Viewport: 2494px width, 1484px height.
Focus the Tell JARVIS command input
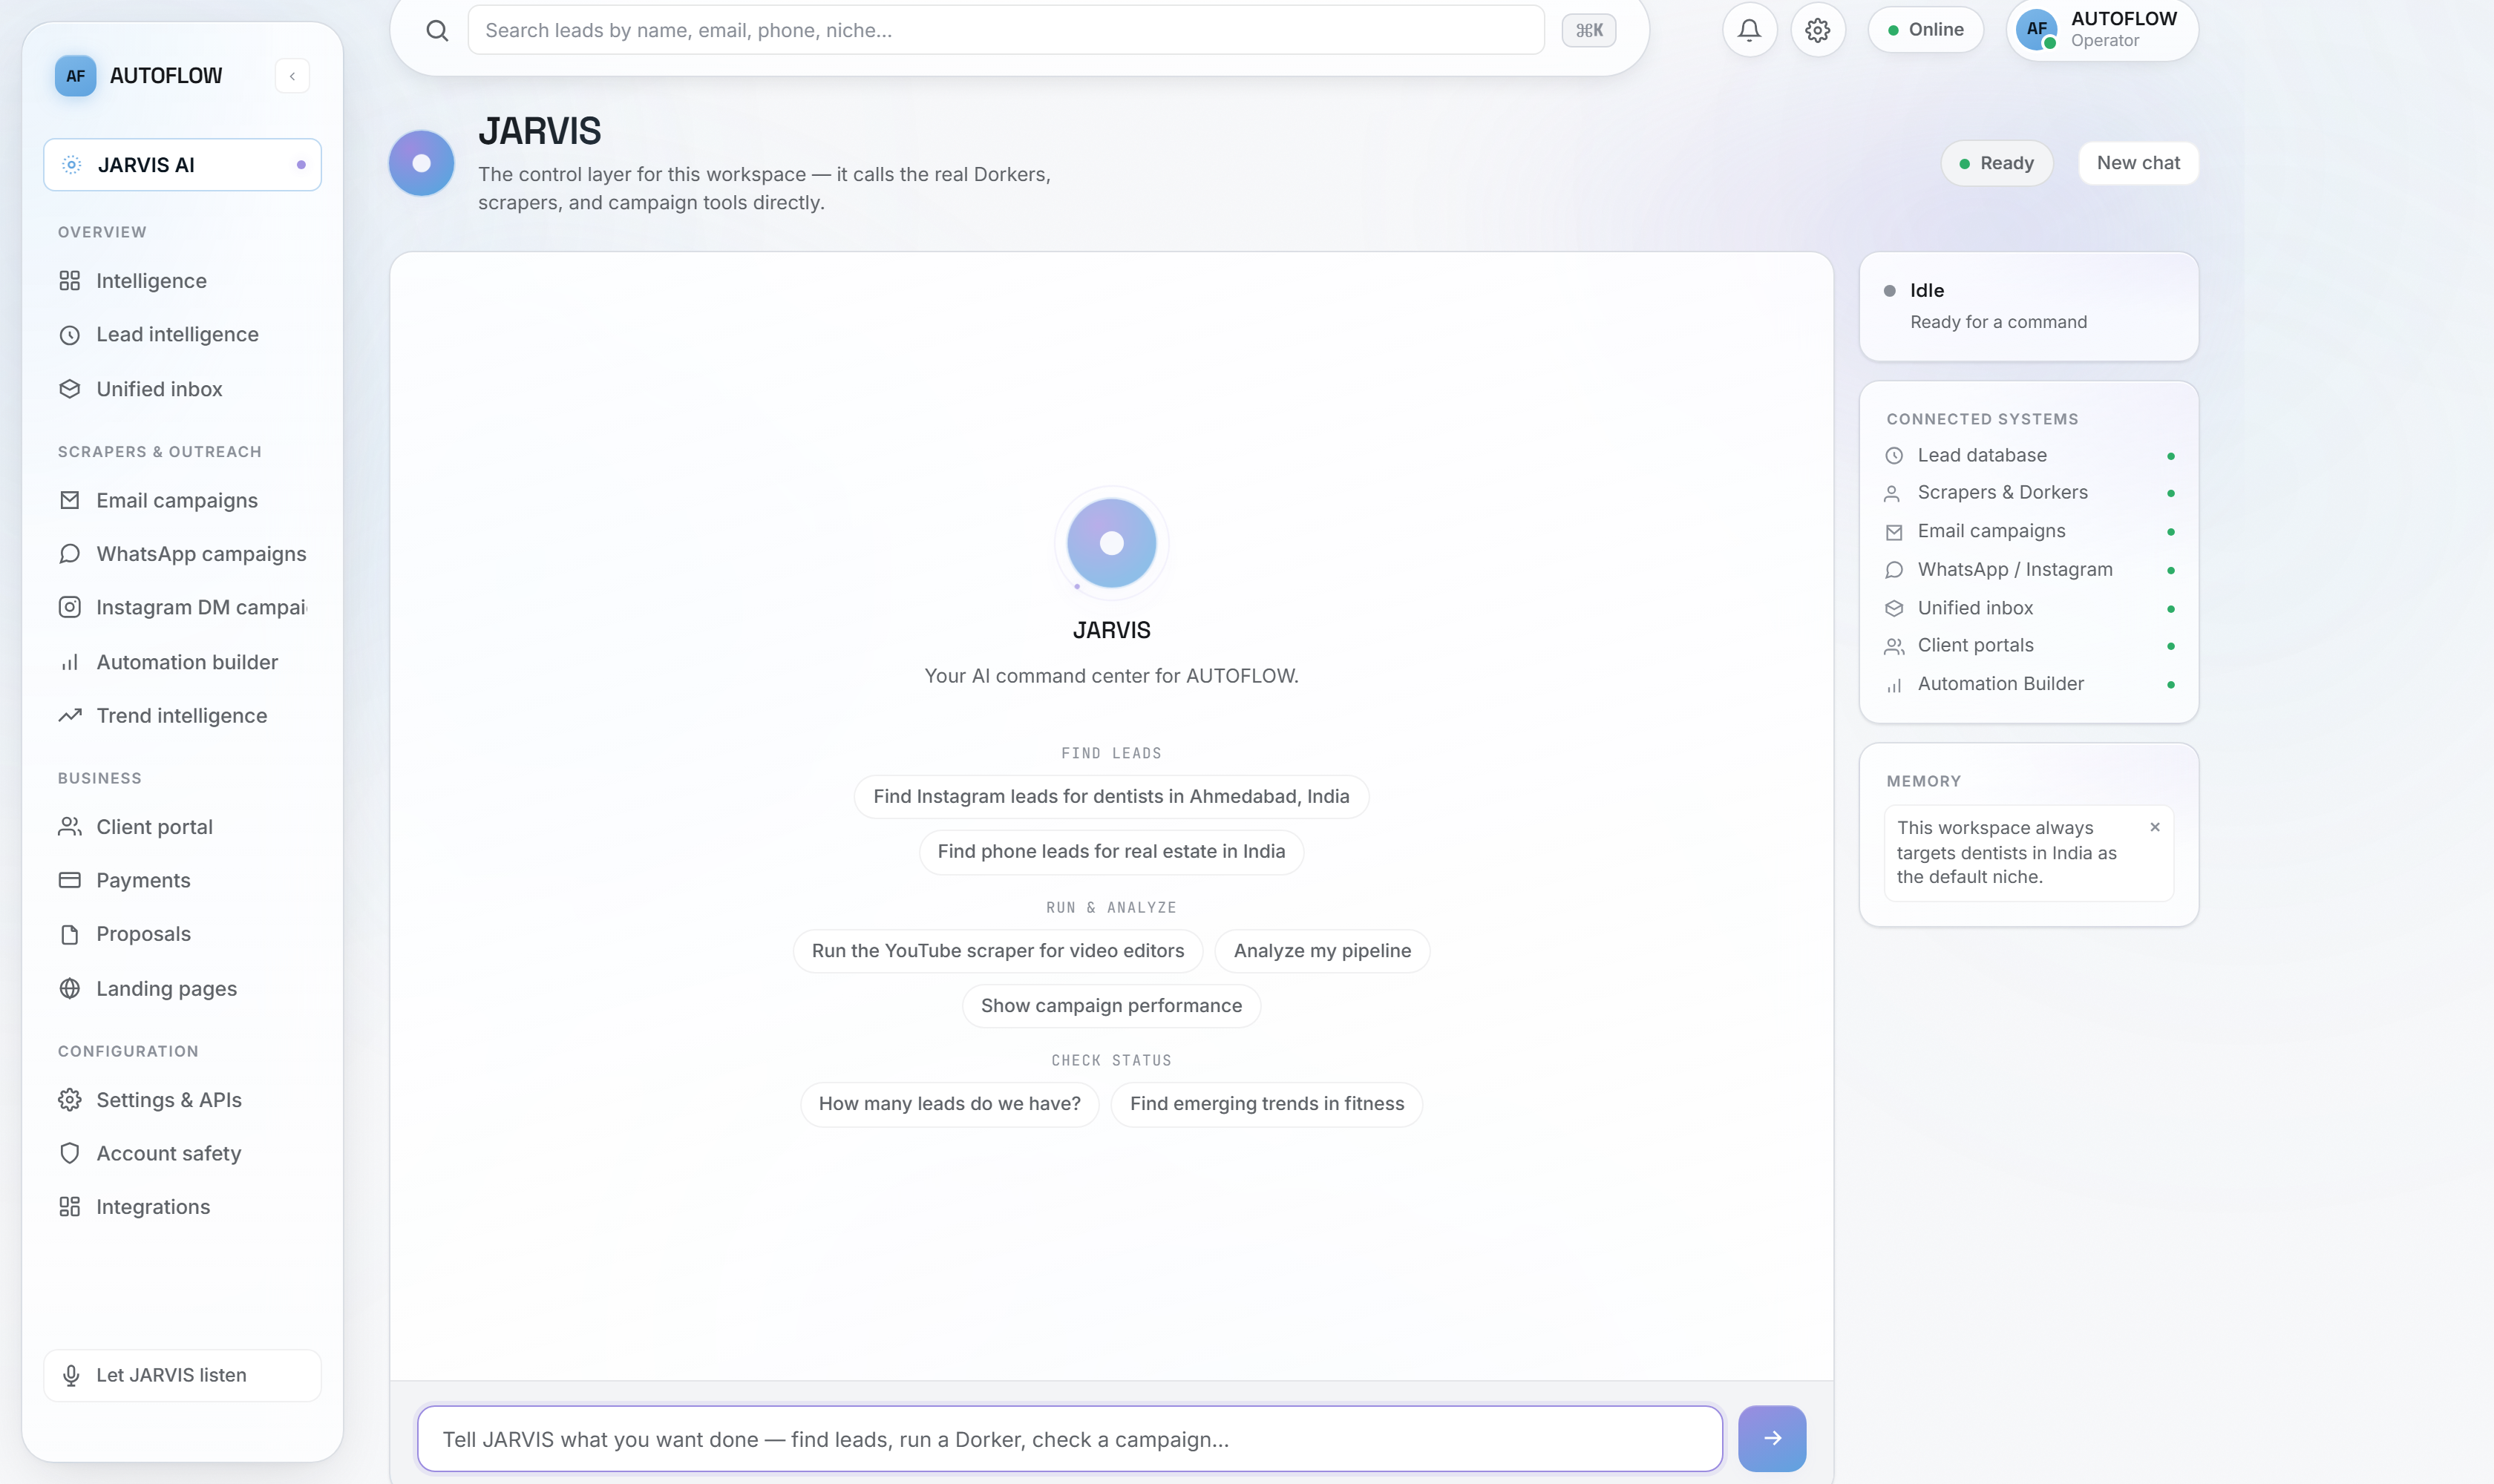pos(1070,1439)
